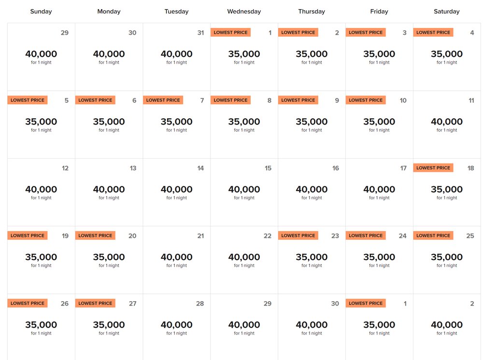Screen dimensions: 483x360
Task: Select Saturday the 25th date cell
Action: [x=446, y=261]
